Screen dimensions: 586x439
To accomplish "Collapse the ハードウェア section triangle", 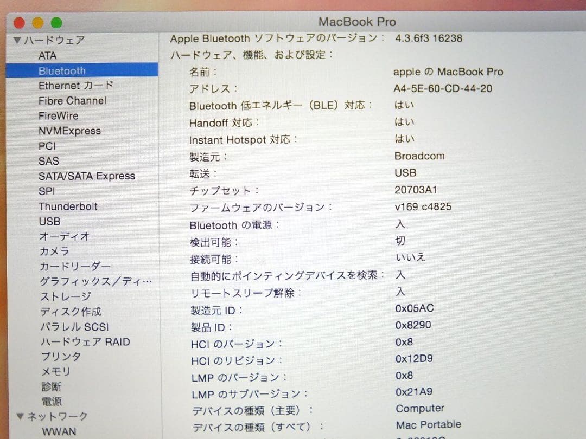I will click(17, 40).
